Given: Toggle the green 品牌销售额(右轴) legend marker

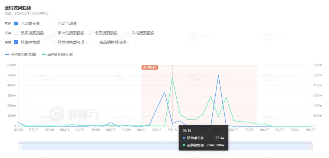Looking at the screenshot, I should tap(44, 54).
